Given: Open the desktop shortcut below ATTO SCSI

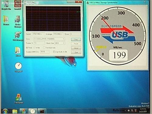Looking at the screenshot, I should click(18, 21).
